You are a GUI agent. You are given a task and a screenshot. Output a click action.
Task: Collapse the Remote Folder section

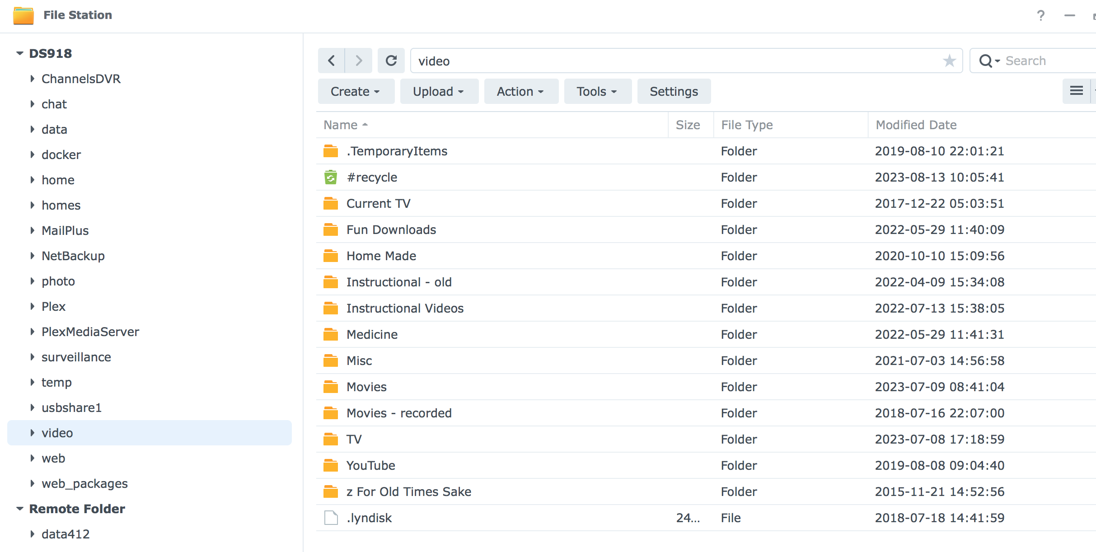pos(19,509)
